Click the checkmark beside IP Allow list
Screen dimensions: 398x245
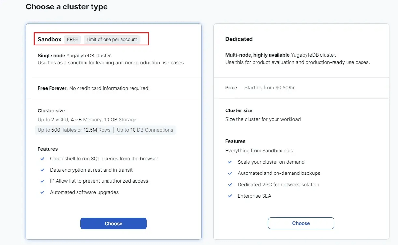point(42,181)
